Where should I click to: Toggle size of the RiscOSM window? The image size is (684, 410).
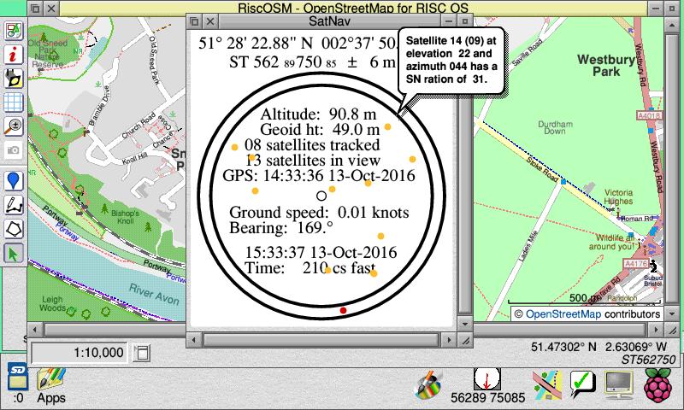pos(672,8)
